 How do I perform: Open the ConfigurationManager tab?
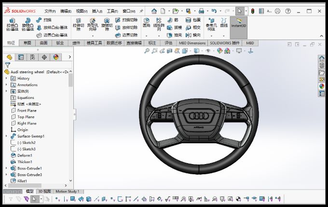click(32, 57)
